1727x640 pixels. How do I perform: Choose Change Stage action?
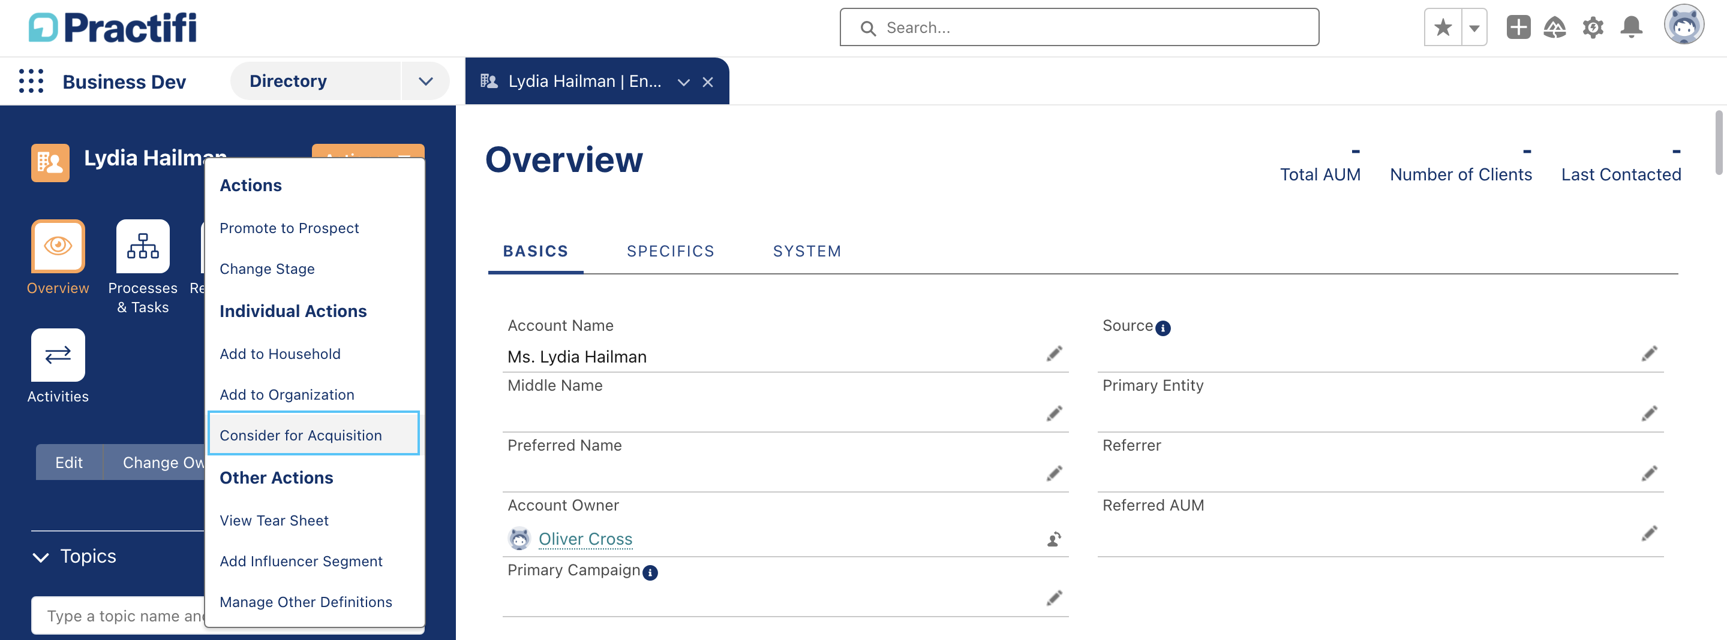(267, 268)
